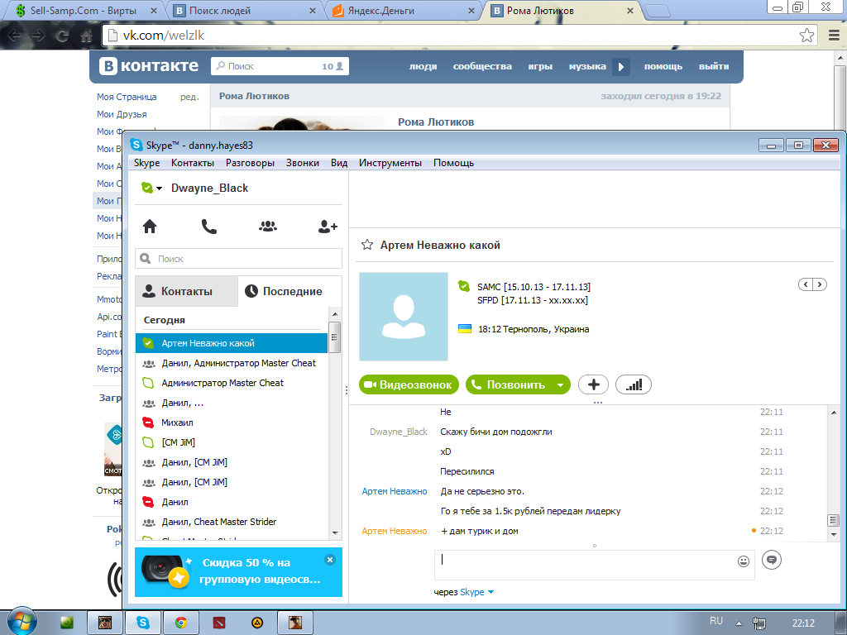Click the star next to Артем Неважно какой
This screenshot has width=847, height=635.
click(x=366, y=245)
